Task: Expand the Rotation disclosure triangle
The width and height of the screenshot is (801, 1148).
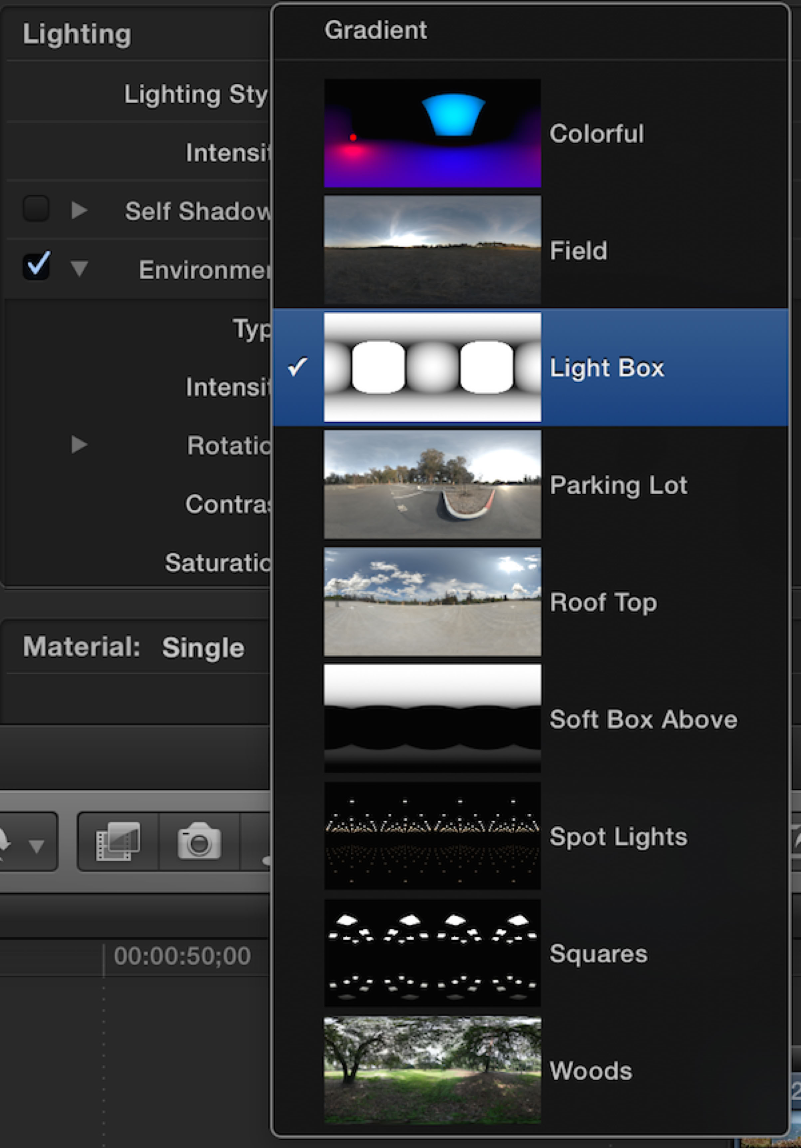Action: coord(79,444)
